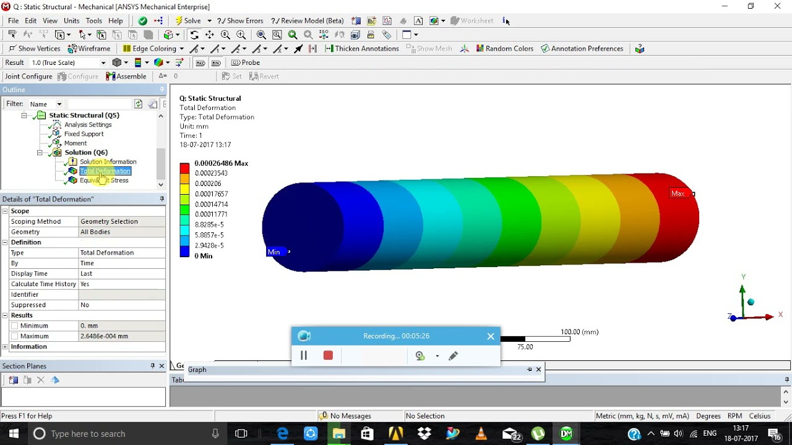Click the Tags icon in toolbar
The width and height of the screenshot is (792, 445).
pos(387,35)
